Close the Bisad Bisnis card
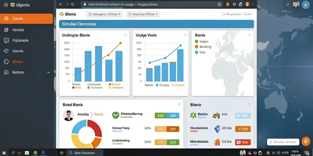Image resolution: width=313 pixels, height=156 pixels. point(179,104)
